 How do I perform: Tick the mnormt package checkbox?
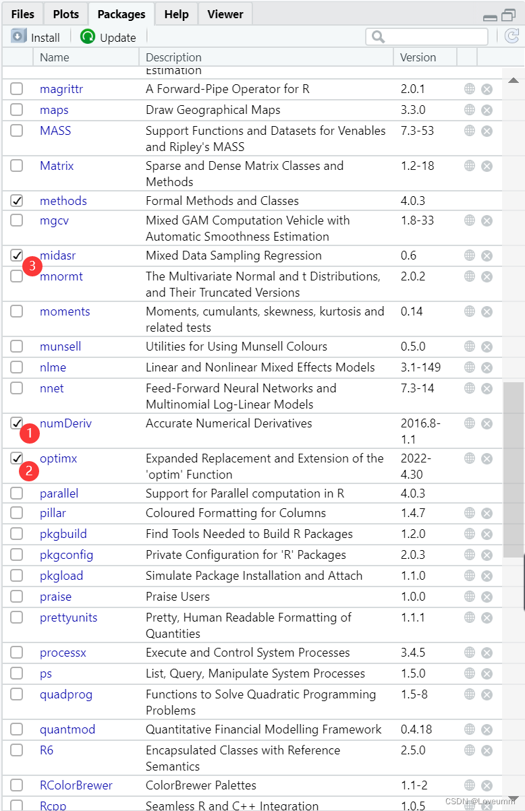click(x=17, y=276)
